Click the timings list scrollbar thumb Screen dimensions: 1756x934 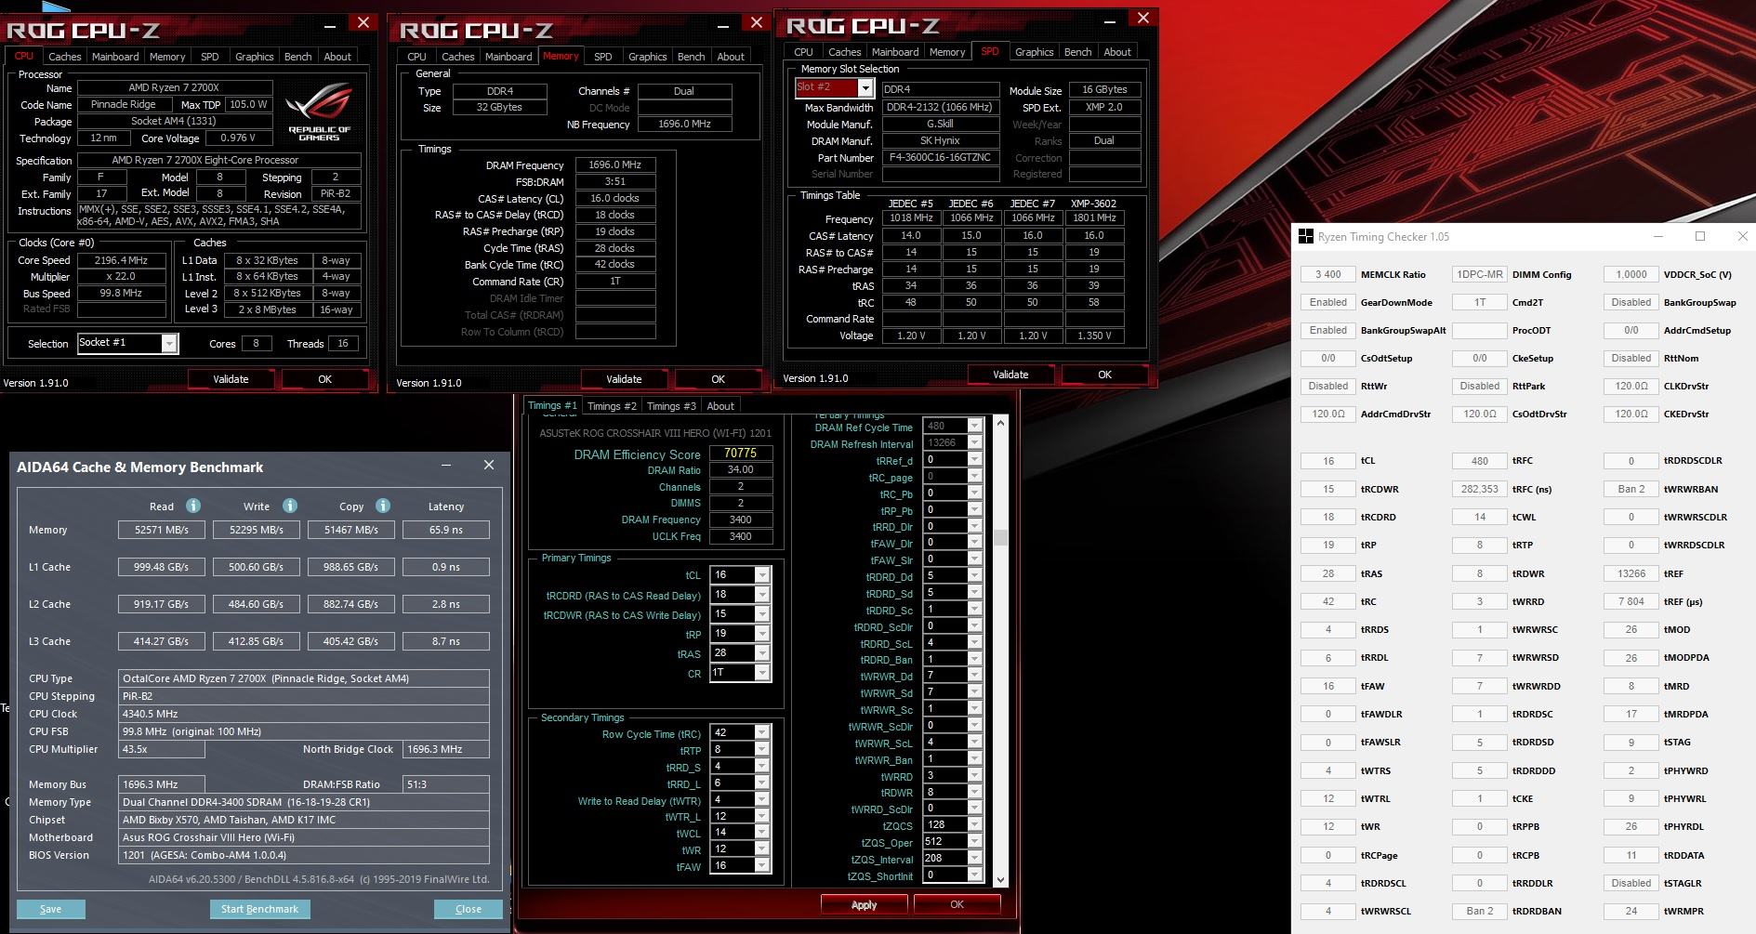1000,537
